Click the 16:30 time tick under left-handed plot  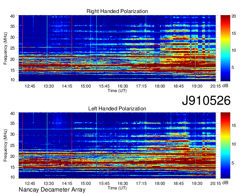pos(123,183)
